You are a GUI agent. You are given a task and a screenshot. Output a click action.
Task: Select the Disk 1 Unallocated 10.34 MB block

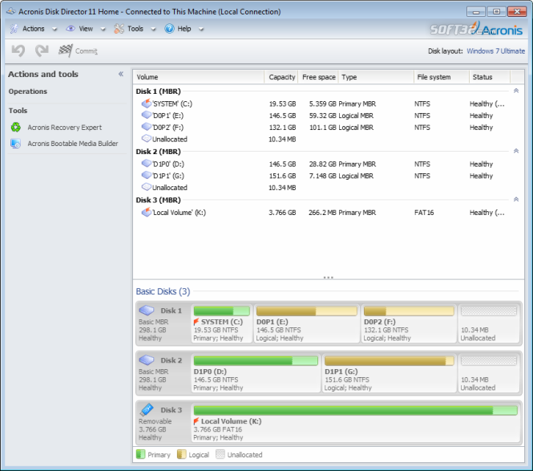[x=489, y=323]
